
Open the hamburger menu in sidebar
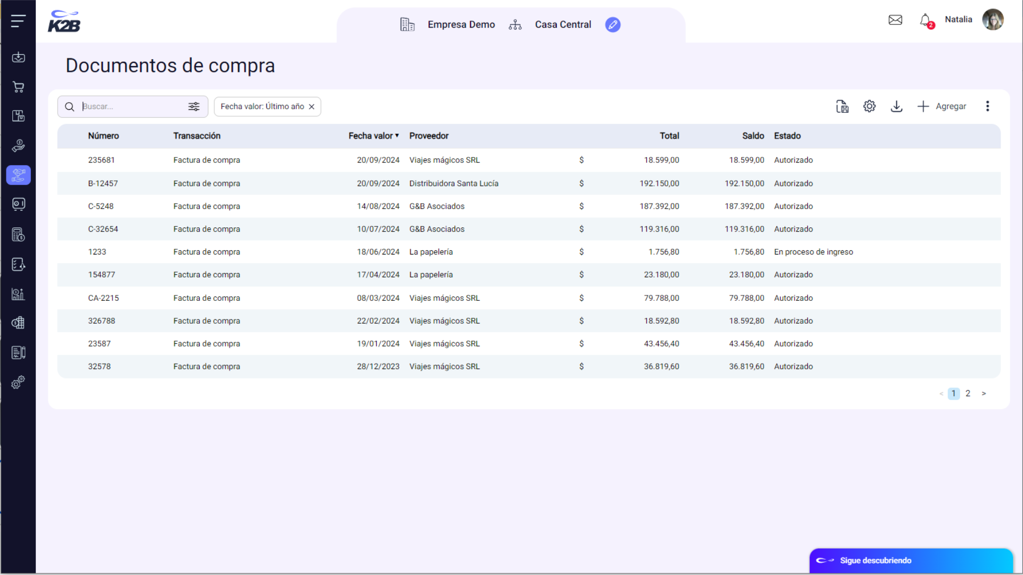pos(18,21)
